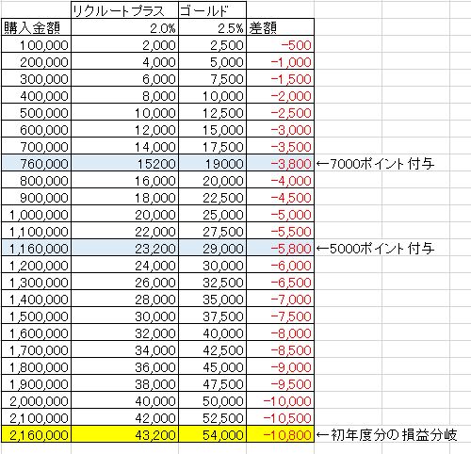
Task: Select the cell showing 22,500
Action: [x=212, y=197]
